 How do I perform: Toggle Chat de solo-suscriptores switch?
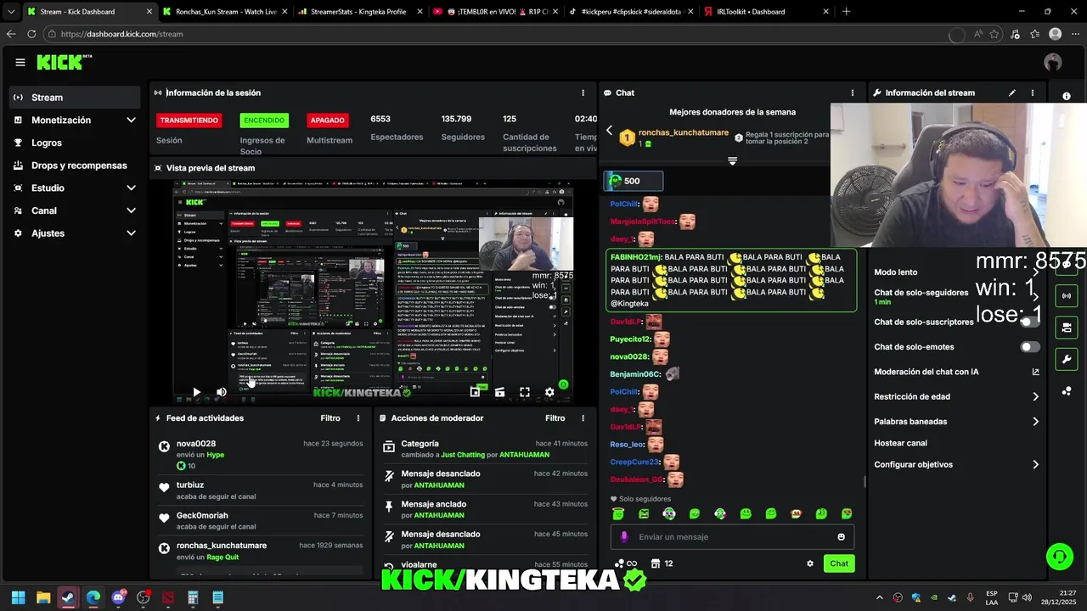pyautogui.click(x=1029, y=322)
